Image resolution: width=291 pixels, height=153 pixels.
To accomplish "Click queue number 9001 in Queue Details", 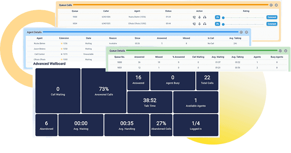I will pos(119,68).
